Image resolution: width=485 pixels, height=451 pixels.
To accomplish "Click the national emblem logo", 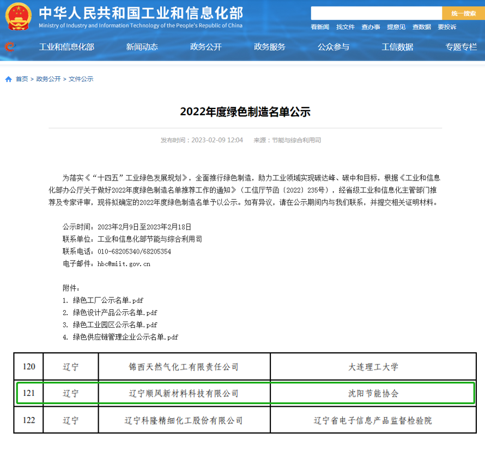I will pyautogui.click(x=19, y=17).
